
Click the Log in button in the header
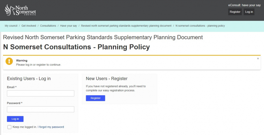pos(249,12)
